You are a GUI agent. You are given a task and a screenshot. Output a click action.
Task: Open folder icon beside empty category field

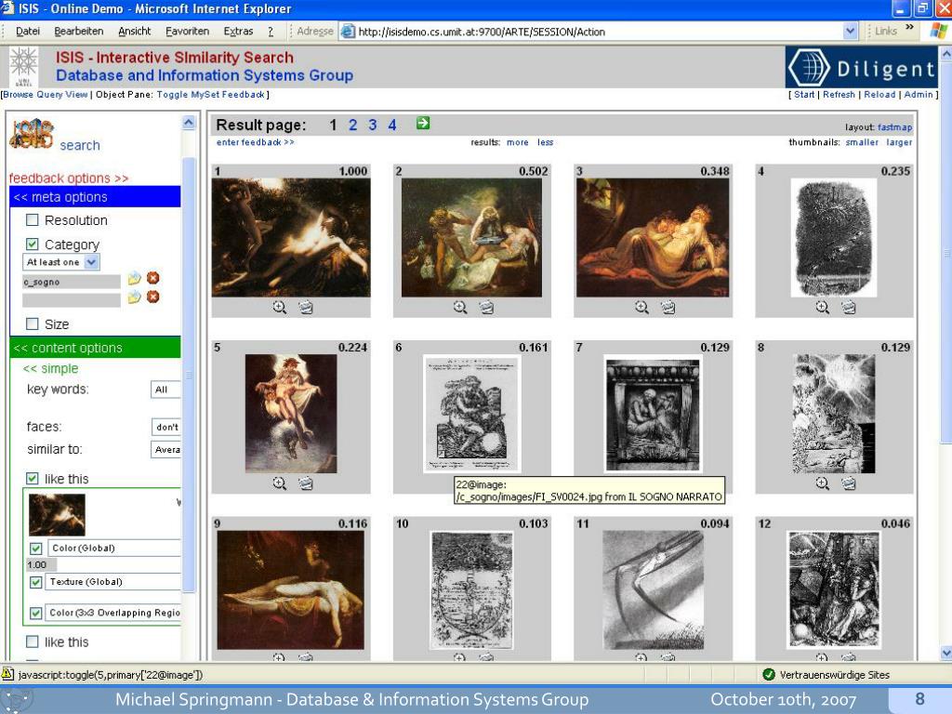coord(134,297)
